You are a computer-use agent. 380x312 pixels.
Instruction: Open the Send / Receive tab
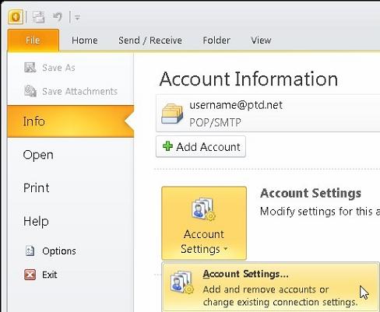click(150, 40)
